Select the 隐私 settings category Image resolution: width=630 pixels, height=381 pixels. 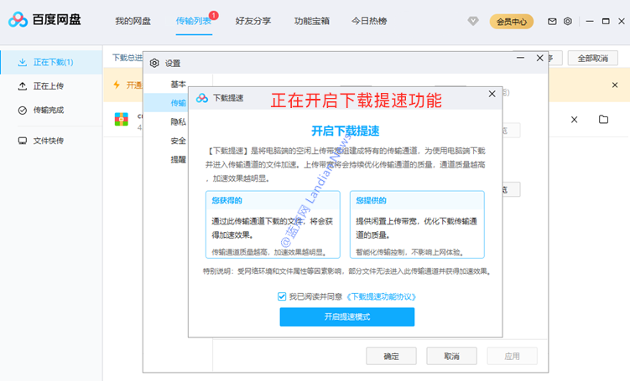click(178, 122)
